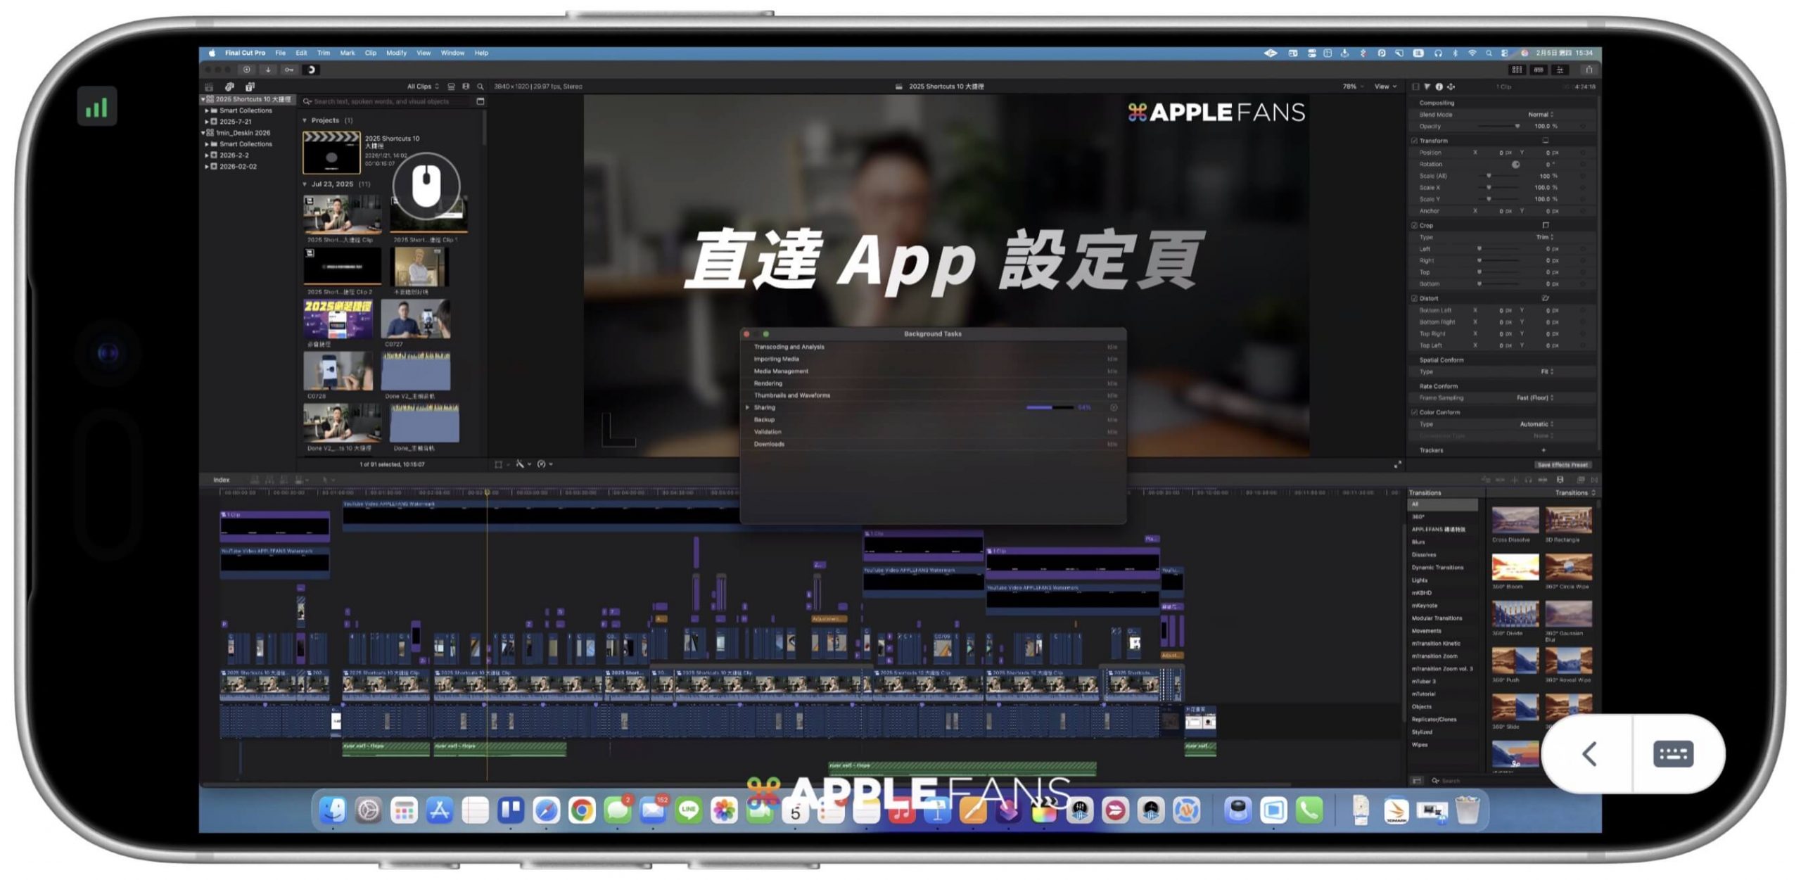This screenshot has height=880, width=1801.
Task: Open the Modify menu
Action: point(397,53)
